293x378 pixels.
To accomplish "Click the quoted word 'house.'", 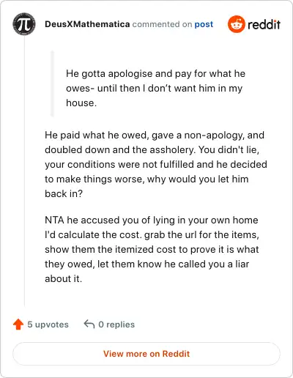I will click(x=81, y=103).
